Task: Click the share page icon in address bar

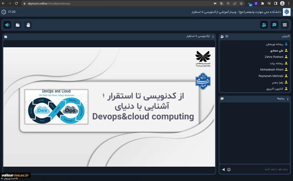Action: 235,3
